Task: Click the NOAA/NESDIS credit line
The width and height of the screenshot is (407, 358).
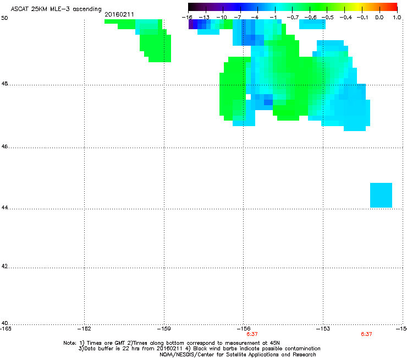Action: 238,355
